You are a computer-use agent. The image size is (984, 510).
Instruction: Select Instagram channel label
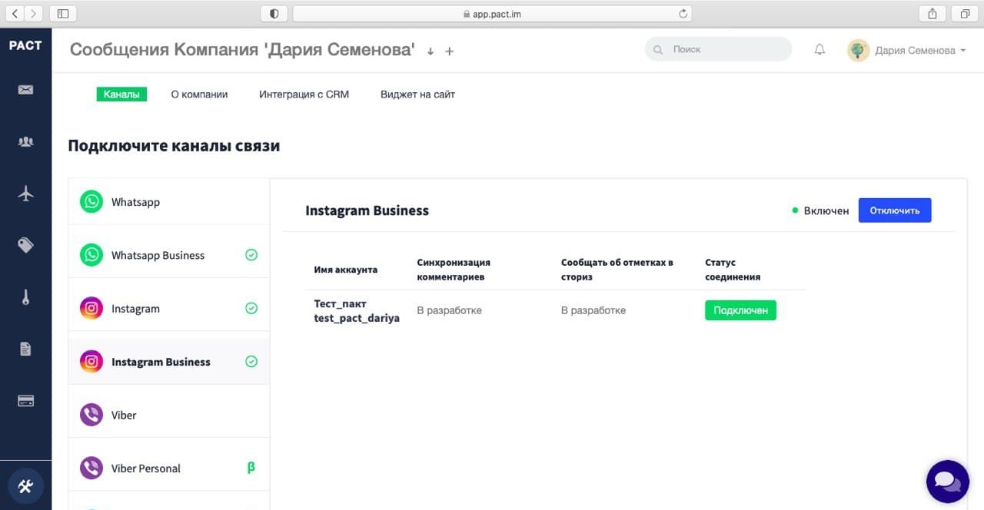[x=135, y=309]
